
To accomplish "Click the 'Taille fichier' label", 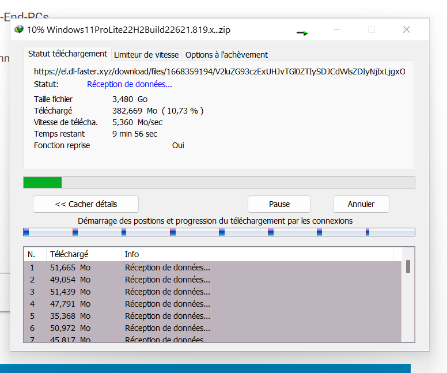I will tap(54, 99).
